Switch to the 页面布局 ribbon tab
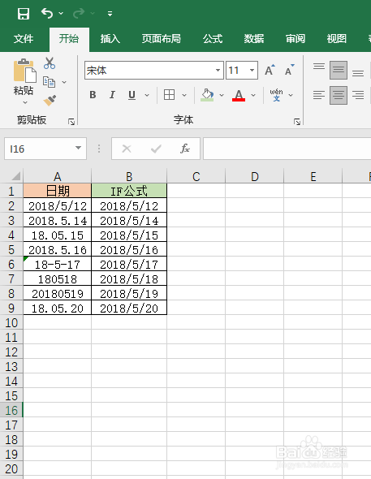Screen dimensions: 371x479 click(162, 39)
